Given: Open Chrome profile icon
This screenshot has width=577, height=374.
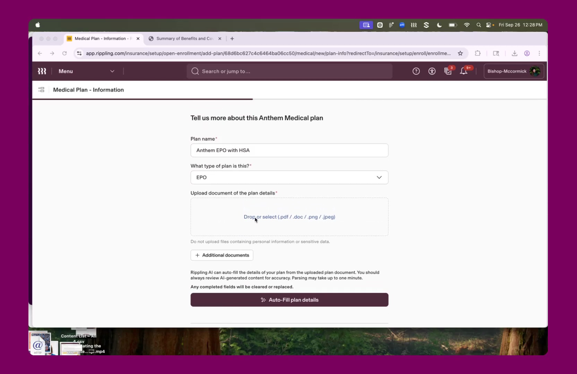Looking at the screenshot, I should (527, 53).
